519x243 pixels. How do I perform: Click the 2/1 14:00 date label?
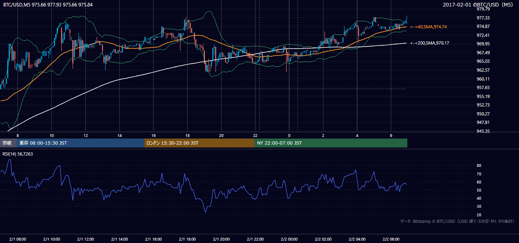tap(119, 239)
